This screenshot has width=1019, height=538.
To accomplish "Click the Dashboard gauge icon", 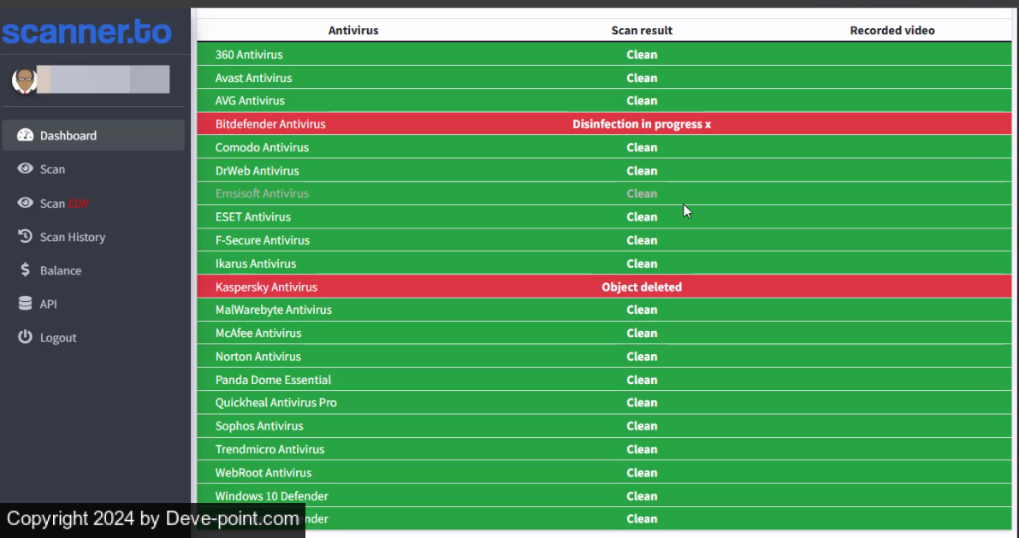I will 26,135.
